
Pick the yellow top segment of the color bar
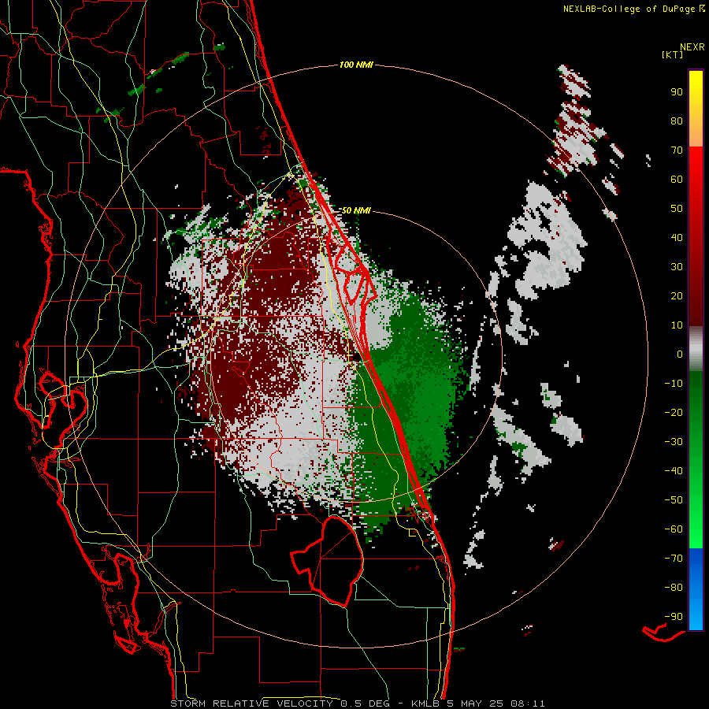[x=696, y=109]
